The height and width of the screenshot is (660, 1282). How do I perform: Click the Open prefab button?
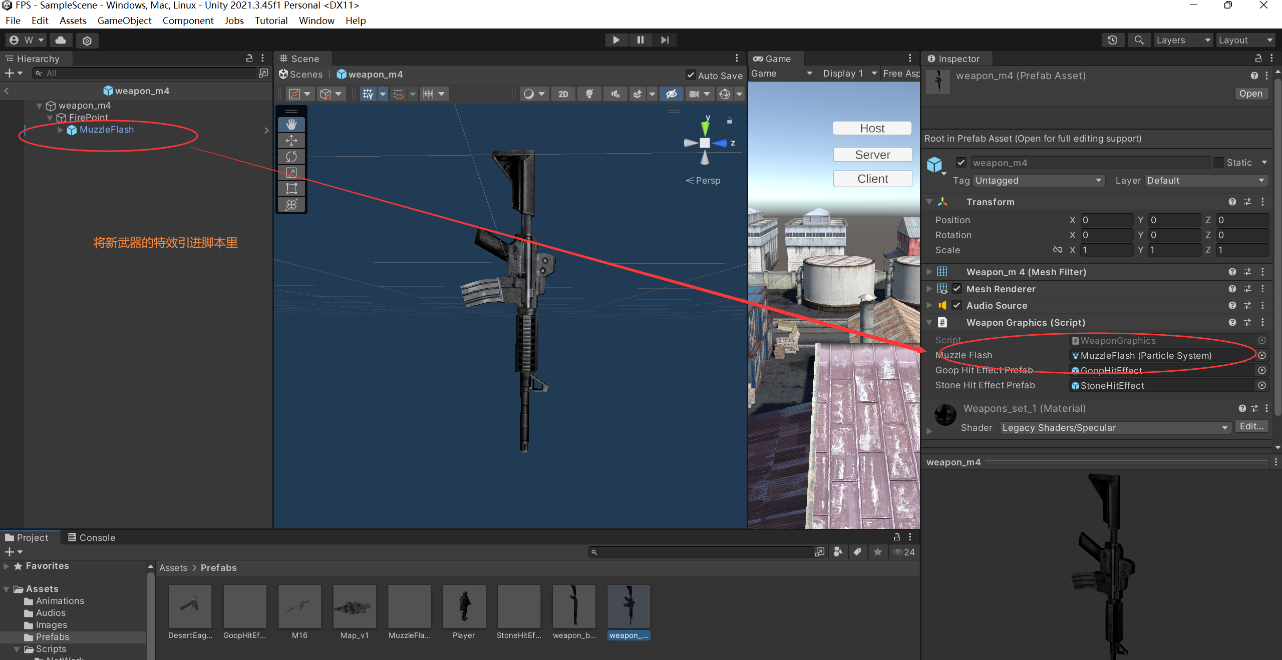pos(1250,94)
